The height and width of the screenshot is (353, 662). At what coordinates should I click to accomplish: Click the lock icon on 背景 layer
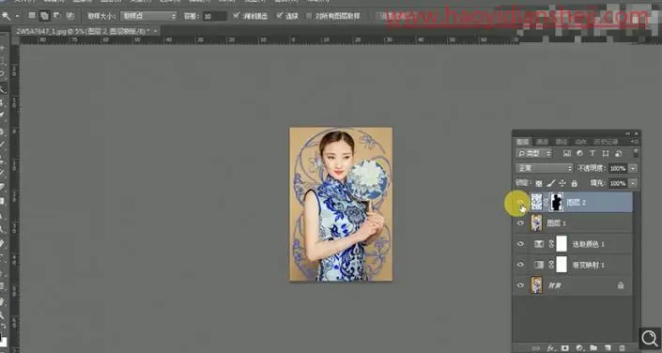pos(621,285)
